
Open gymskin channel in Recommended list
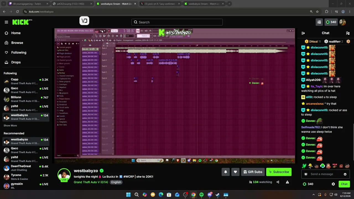coord(26,186)
